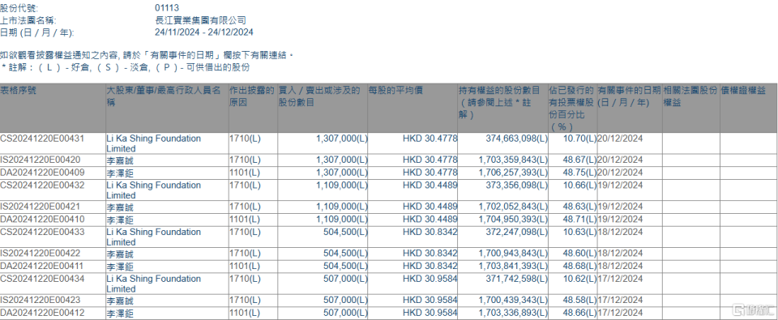
Task: Open the 20/12/2024 date link for CS20241220E00431
Action: point(621,139)
